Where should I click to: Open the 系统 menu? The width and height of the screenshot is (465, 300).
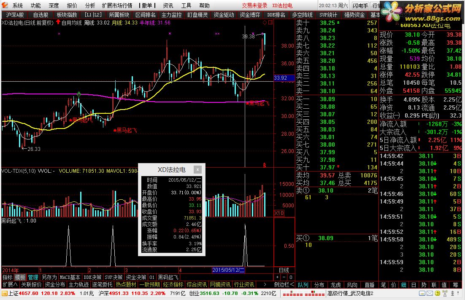click(17, 5)
